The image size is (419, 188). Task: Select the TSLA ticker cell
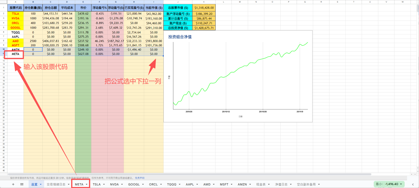15,14
